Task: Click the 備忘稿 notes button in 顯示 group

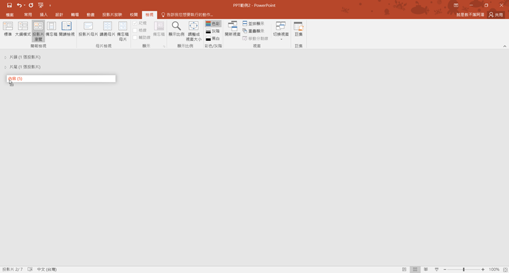Action: pyautogui.click(x=158, y=29)
